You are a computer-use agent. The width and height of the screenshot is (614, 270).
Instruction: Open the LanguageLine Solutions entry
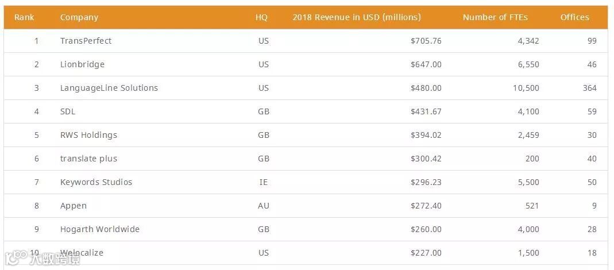point(109,88)
